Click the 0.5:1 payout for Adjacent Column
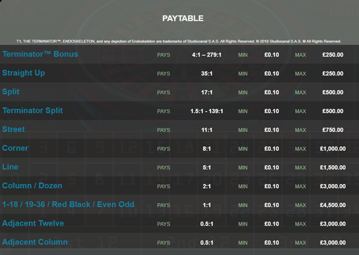This screenshot has height=255, width=359. tap(207, 243)
